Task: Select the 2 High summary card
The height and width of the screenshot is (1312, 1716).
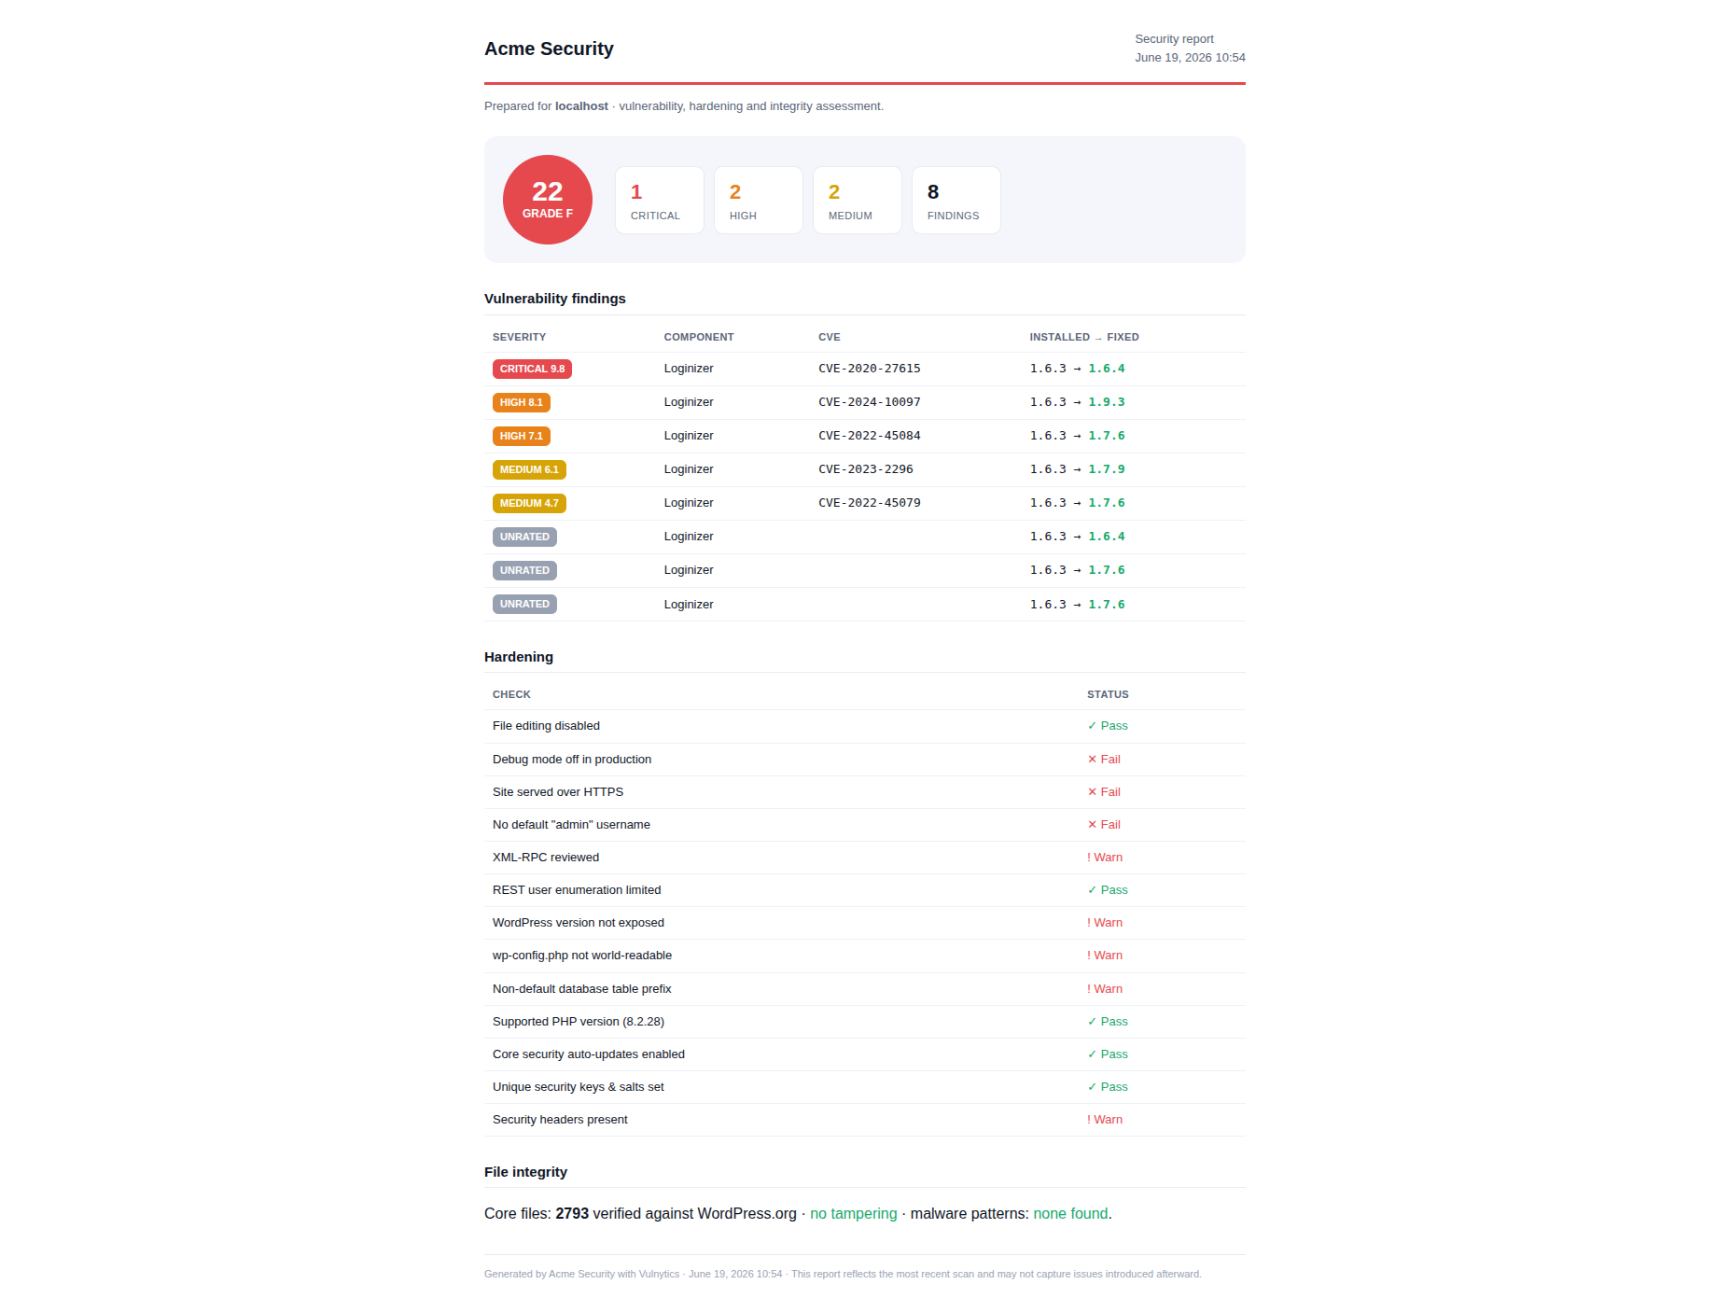Action: click(x=759, y=200)
